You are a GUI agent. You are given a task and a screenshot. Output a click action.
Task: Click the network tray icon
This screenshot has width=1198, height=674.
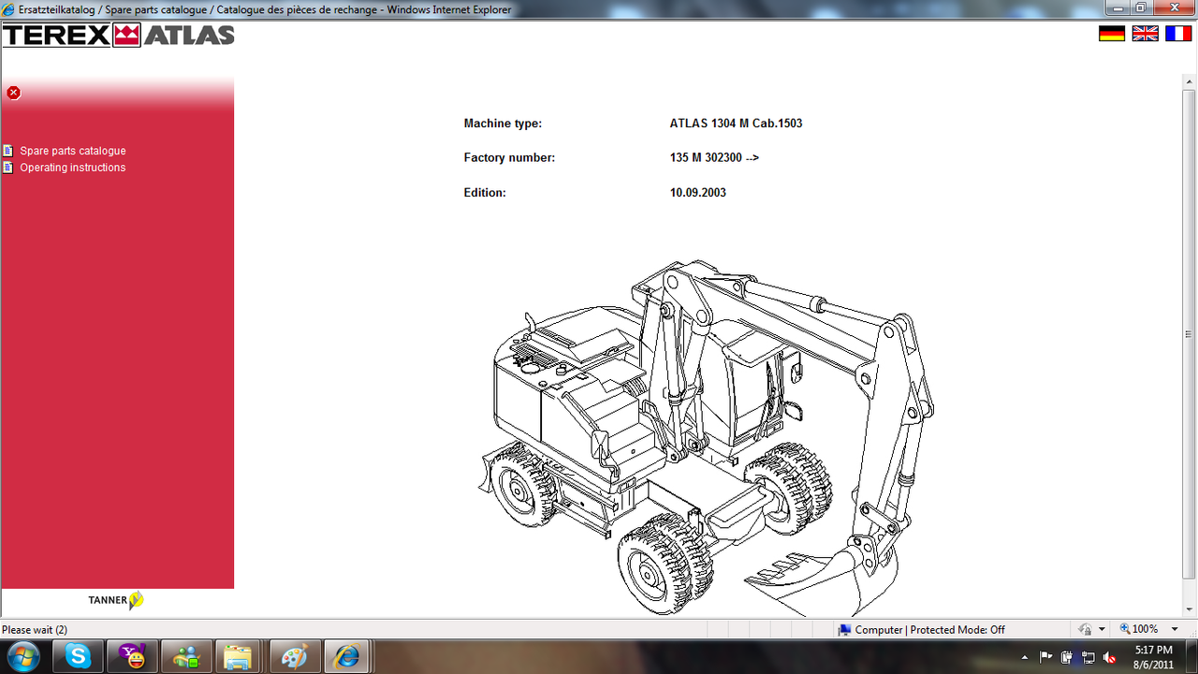pos(1088,657)
